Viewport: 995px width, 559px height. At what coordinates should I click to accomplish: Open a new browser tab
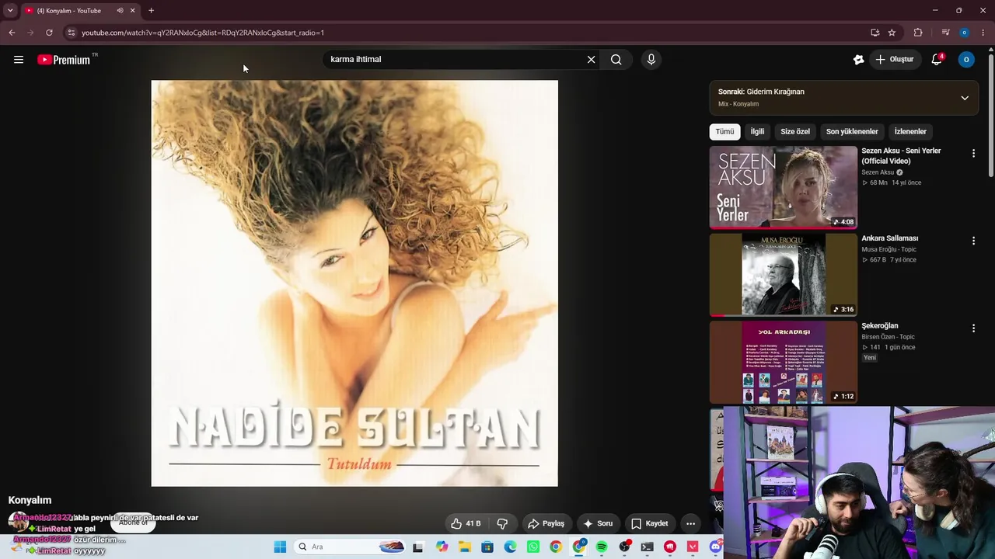pos(151,11)
